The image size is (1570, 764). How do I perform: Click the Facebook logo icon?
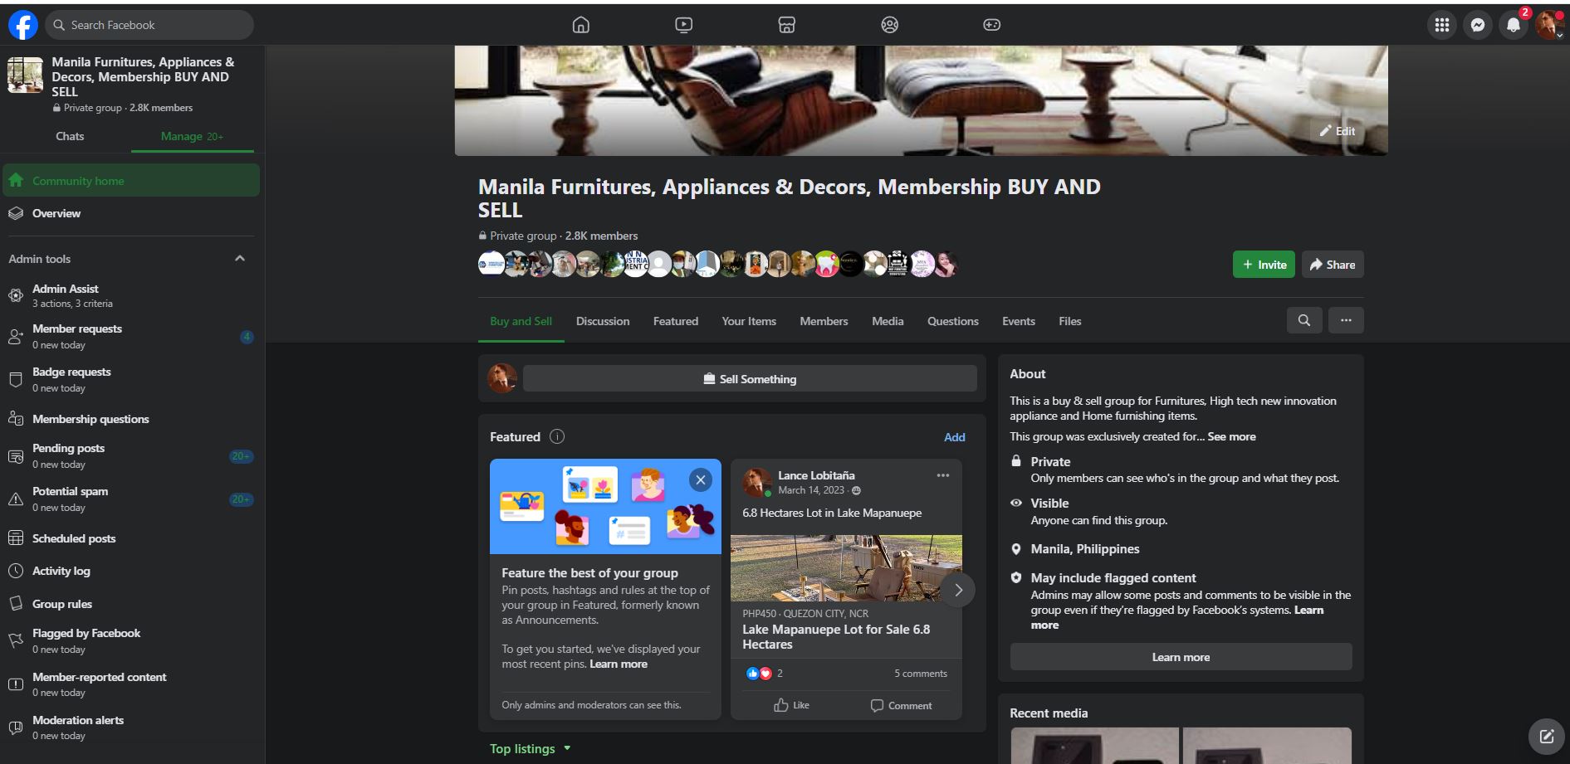point(23,25)
